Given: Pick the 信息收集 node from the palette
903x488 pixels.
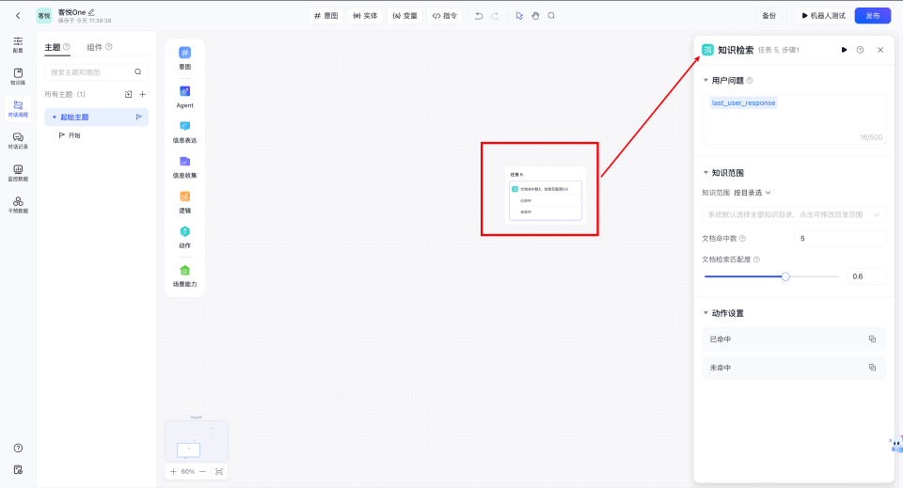Looking at the screenshot, I should pos(185,166).
